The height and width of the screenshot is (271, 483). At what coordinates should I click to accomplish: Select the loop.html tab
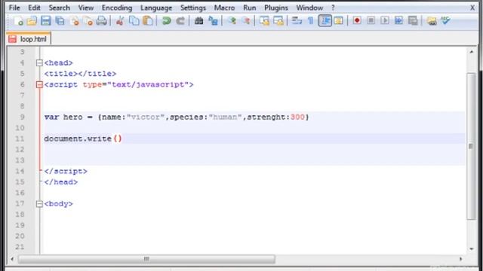(x=29, y=39)
